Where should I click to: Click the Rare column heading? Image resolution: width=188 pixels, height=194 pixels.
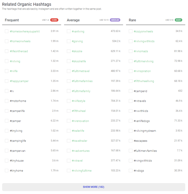132,20
